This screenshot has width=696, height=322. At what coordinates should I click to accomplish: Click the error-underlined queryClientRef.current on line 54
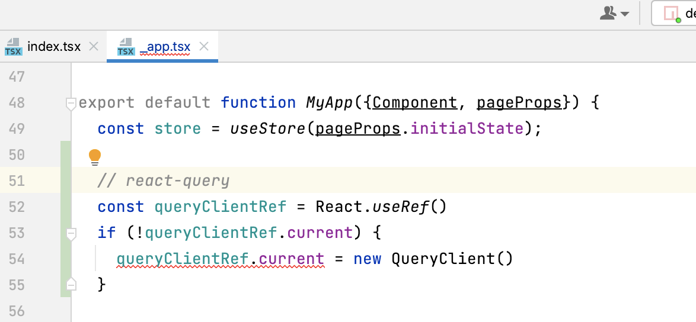(221, 259)
